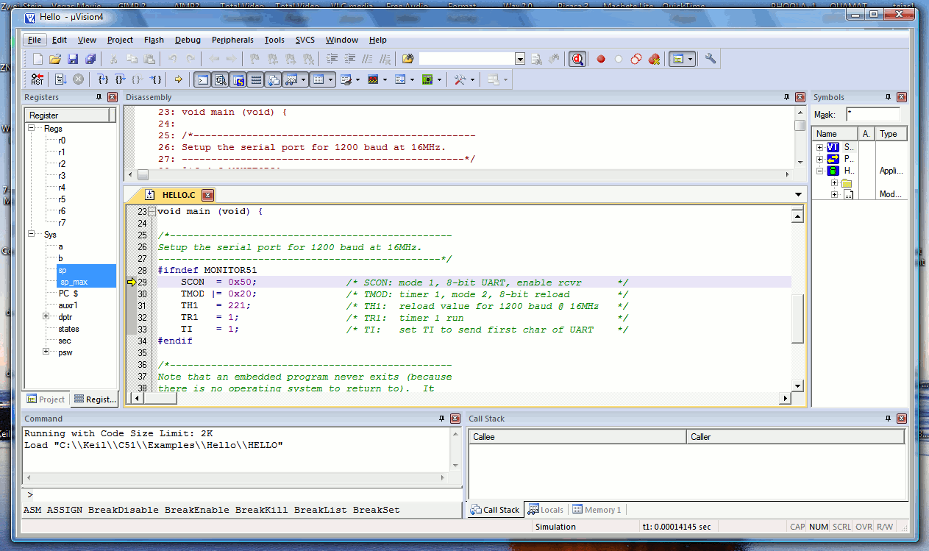
Task: Expand the dptr register tree node
Action: [x=46, y=316]
